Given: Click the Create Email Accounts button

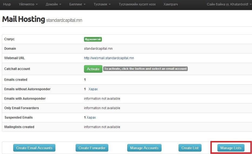Looking at the screenshot, I should (x=34, y=148).
